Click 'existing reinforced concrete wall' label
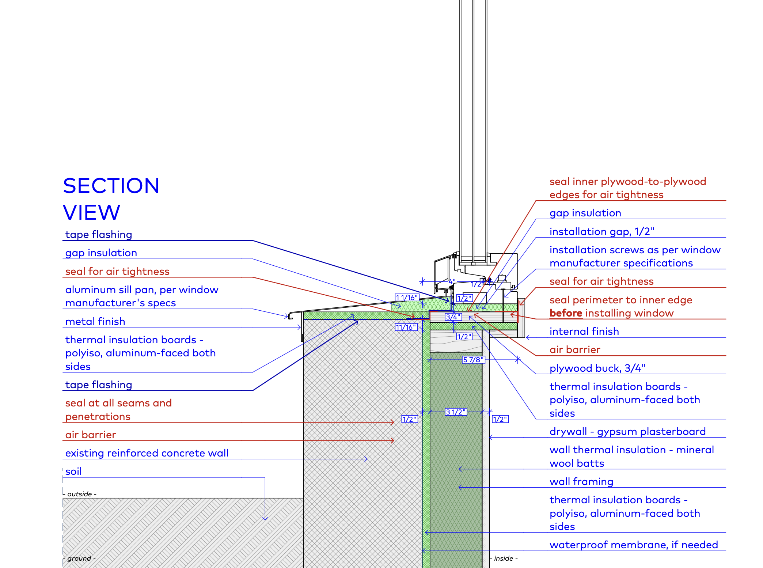 [147, 453]
